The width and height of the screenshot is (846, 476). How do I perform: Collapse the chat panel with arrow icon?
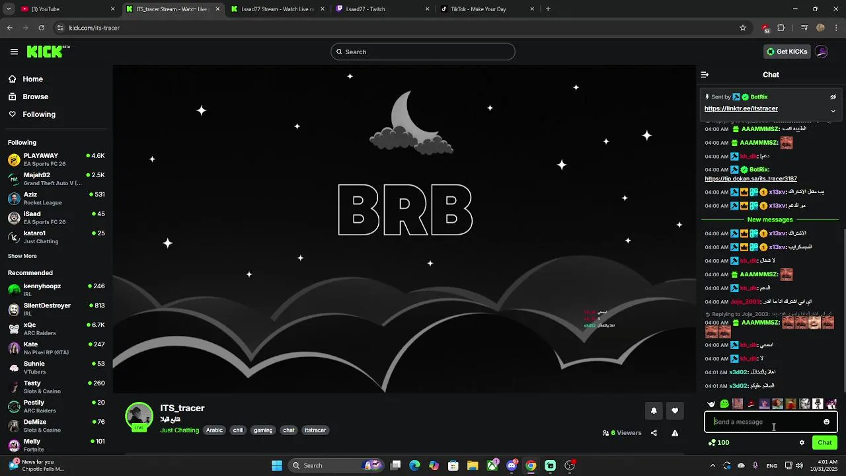point(705,75)
